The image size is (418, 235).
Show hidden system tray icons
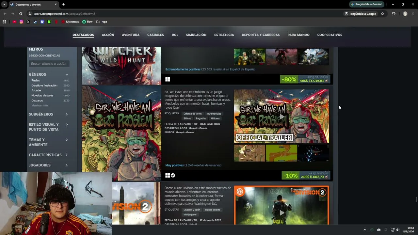[x=365, y=230]
